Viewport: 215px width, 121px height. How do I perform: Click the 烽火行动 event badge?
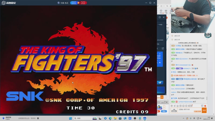[208, 35]
